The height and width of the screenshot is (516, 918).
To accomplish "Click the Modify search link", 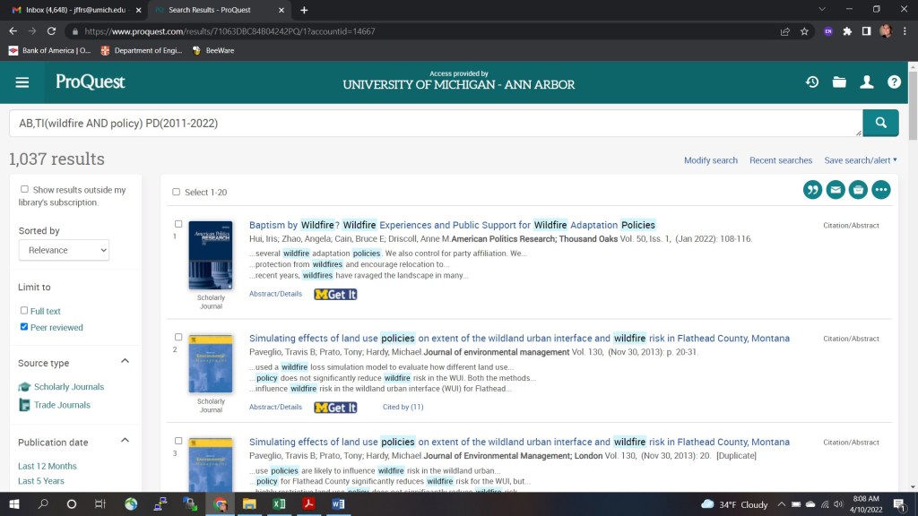I will (710, 160).
